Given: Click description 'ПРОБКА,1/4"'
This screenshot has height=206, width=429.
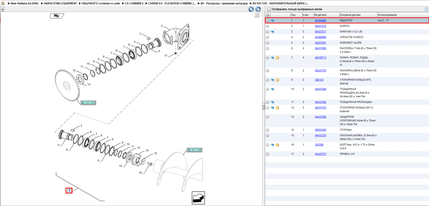Looking at the screenshot, I should (347, 154).
